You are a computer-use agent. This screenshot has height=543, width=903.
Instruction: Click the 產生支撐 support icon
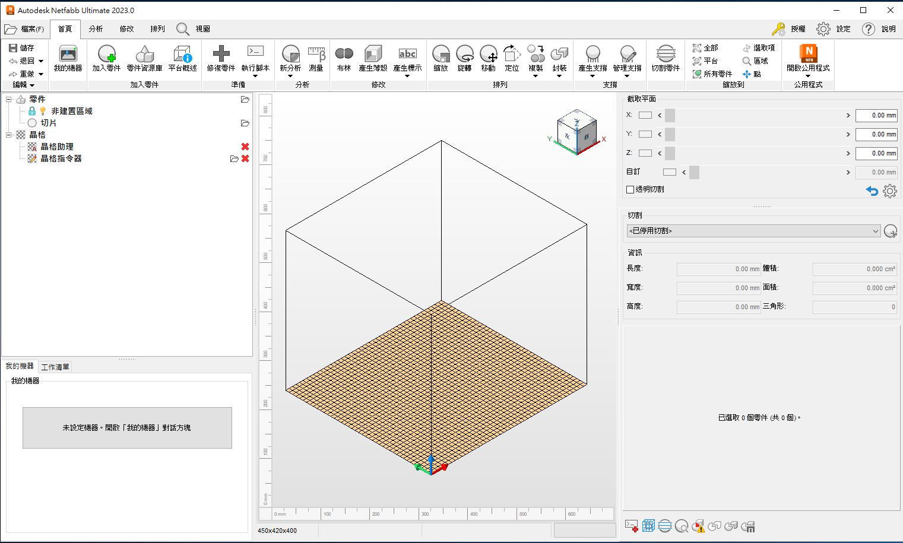click(593, 58)
